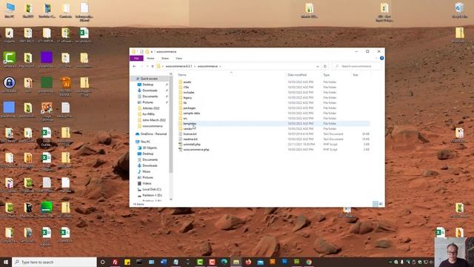The width and height of the screenshot is (474, 267).
Task: Sort by the Type column header
Action: 326,75
